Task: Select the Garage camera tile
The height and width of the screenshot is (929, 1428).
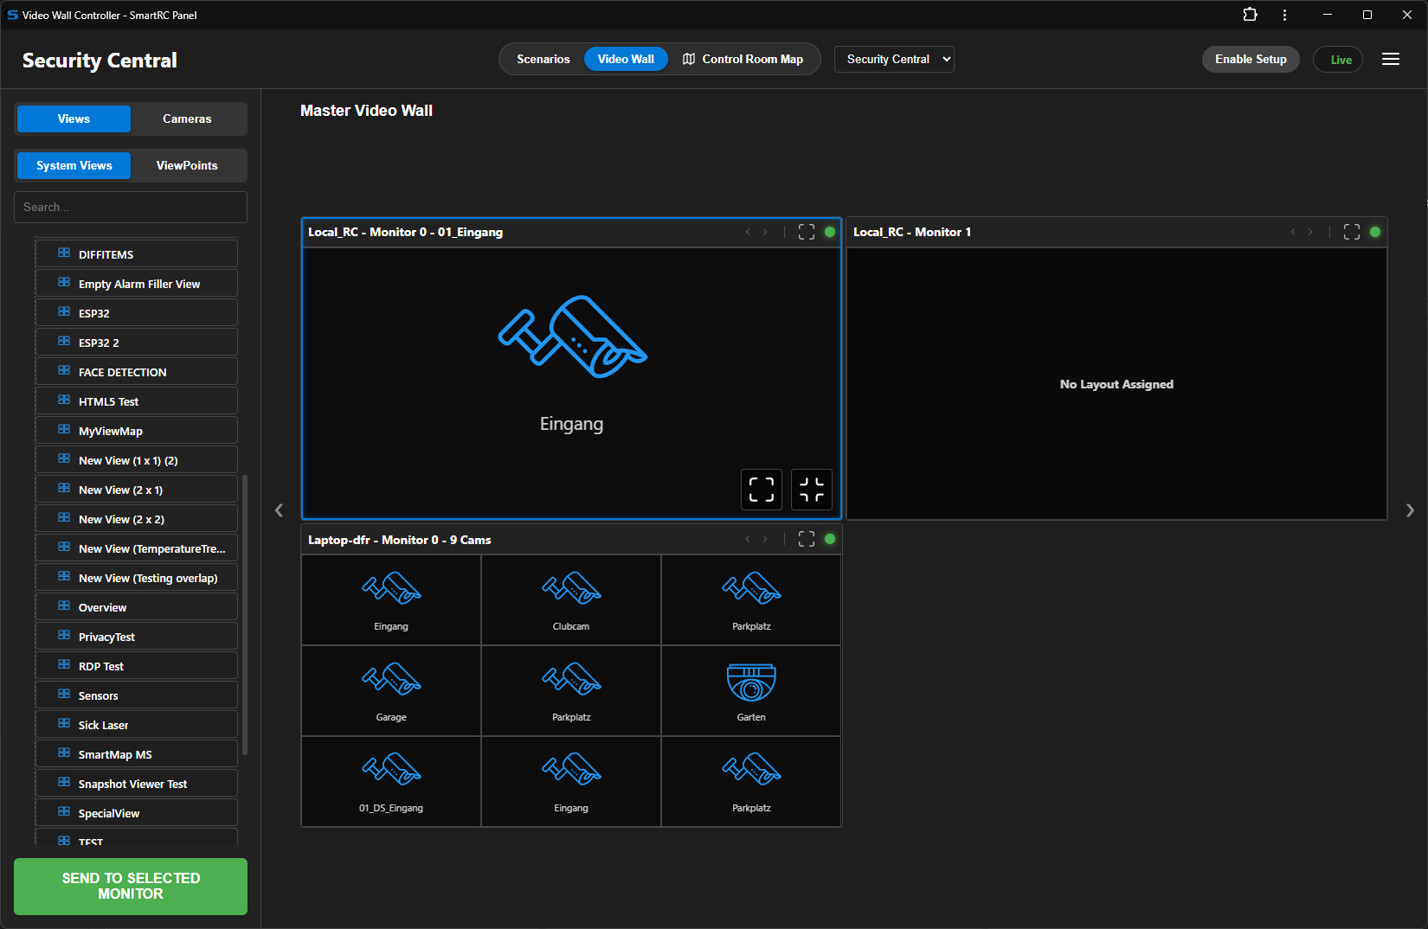Action: (x=391, y=691)
